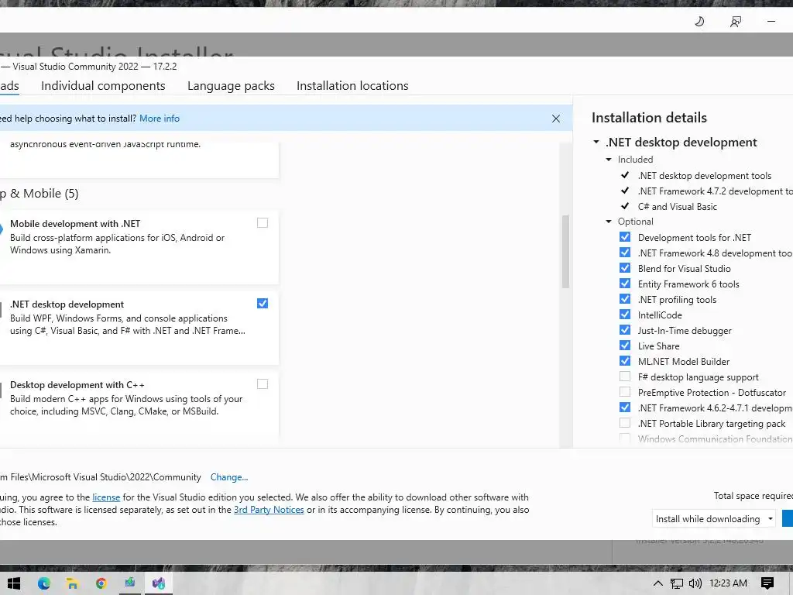Click the workloads list vertical scrollbar

[565, 252]
